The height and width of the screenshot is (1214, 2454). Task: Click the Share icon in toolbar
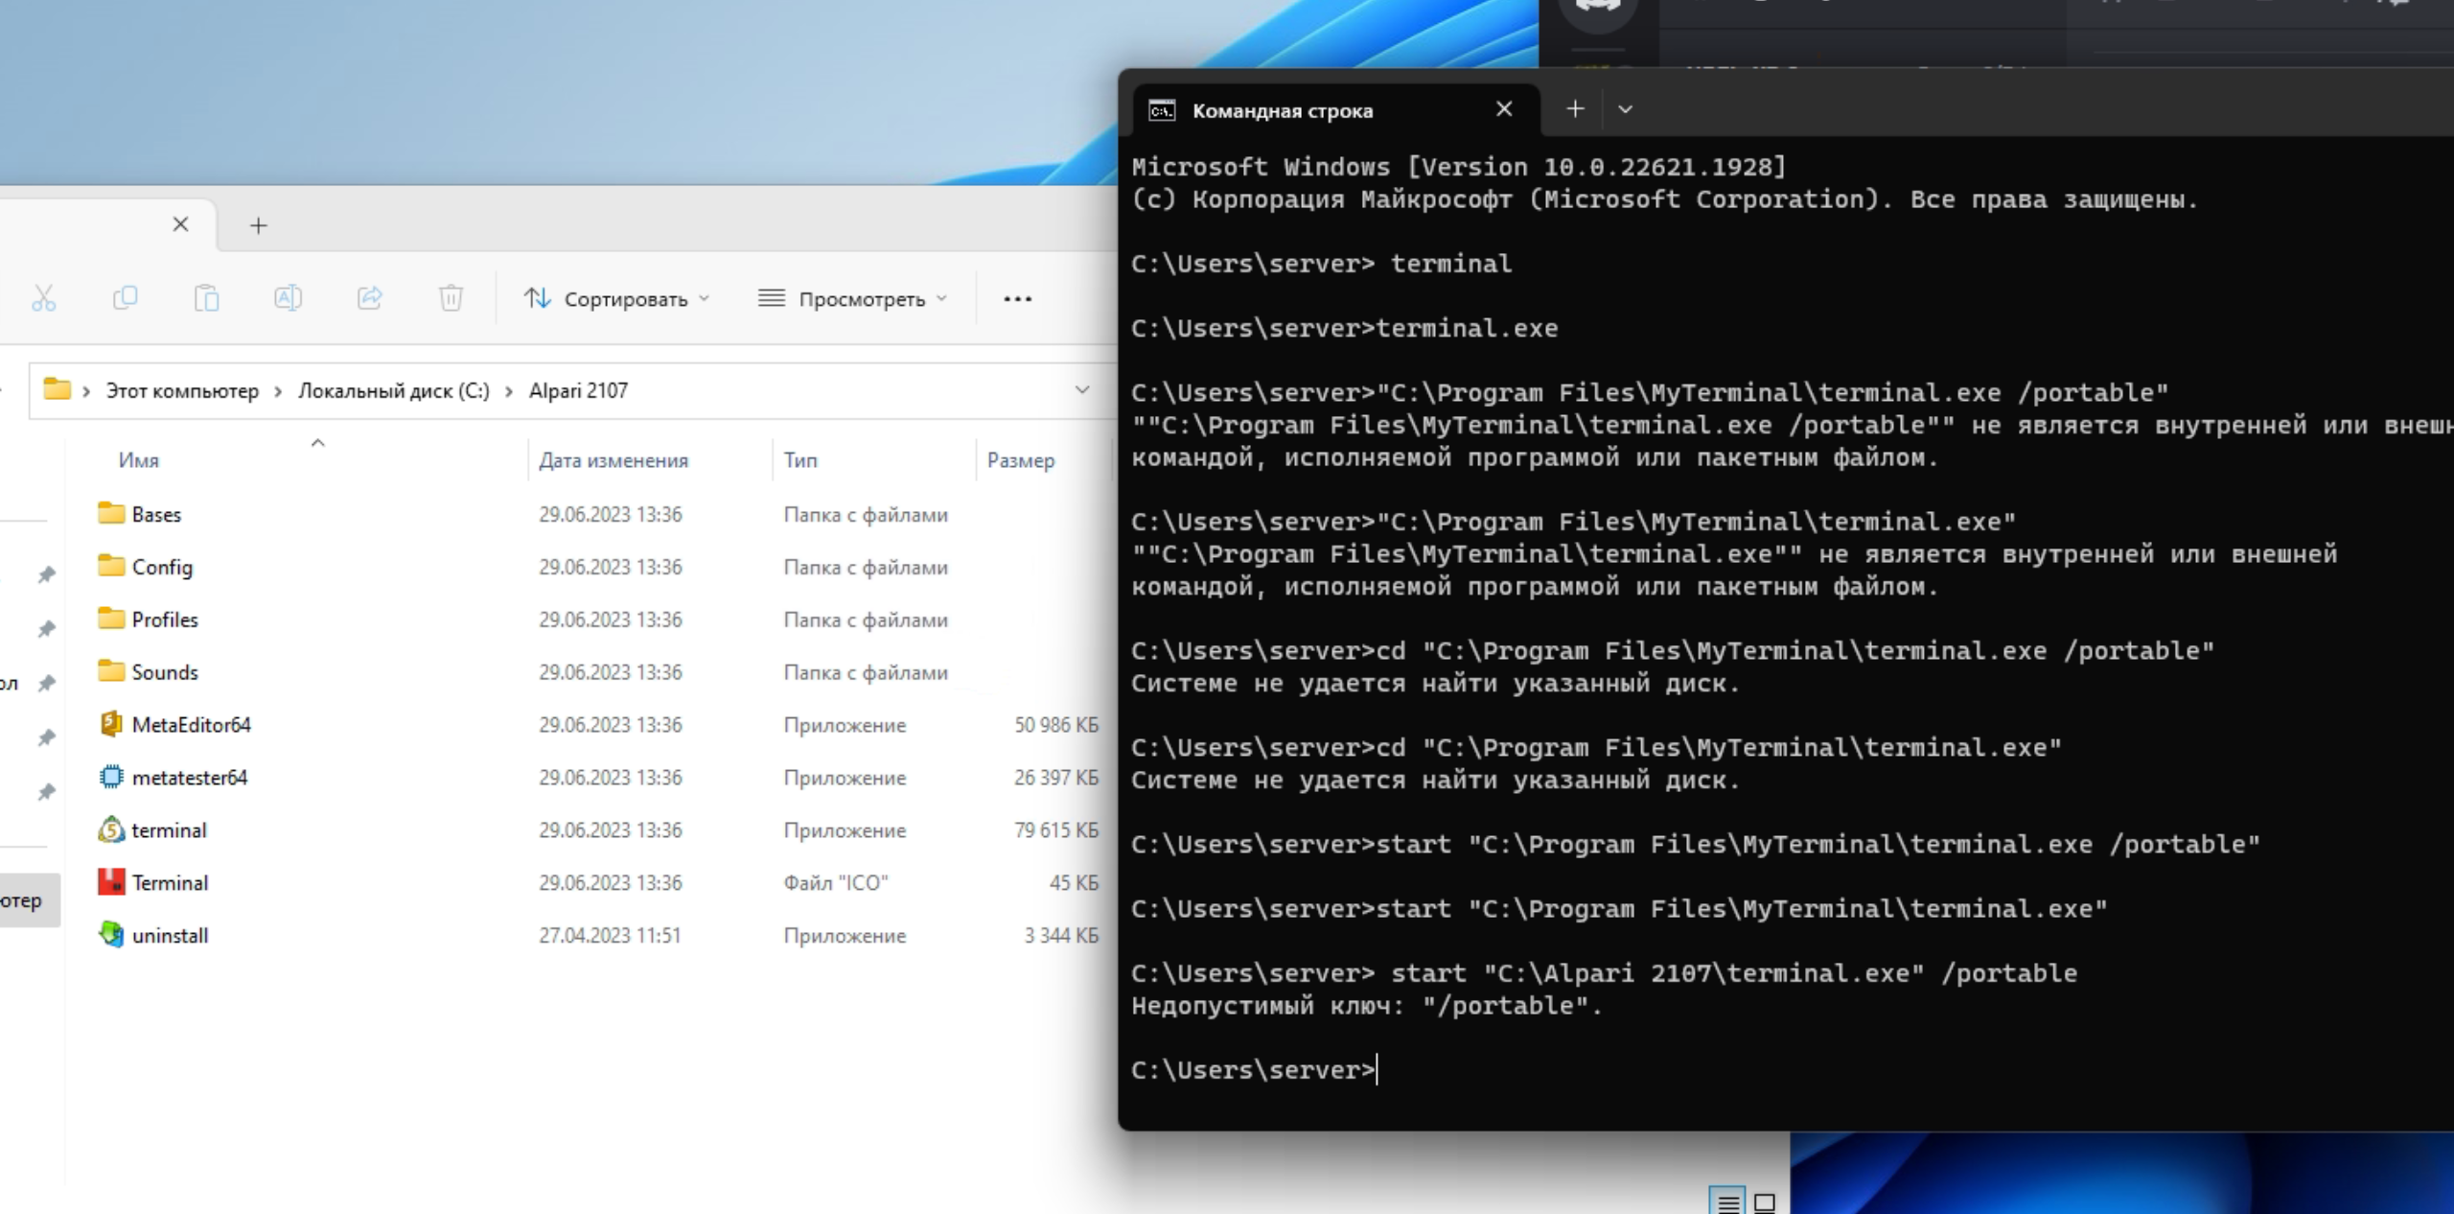(x=369, y=298)
